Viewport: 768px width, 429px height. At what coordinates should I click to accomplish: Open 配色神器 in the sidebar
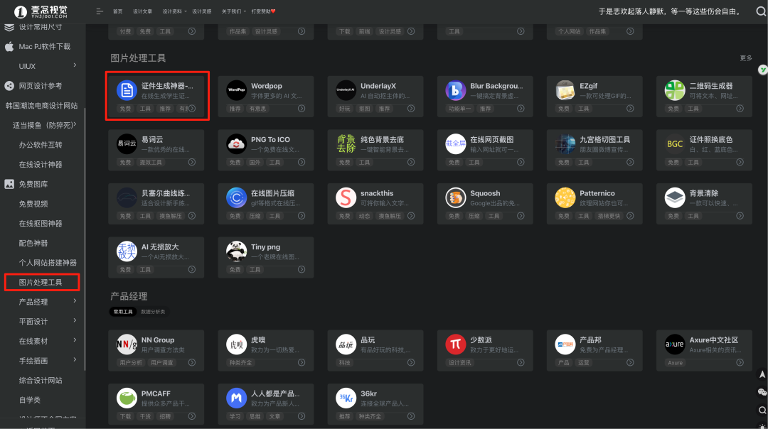[x=33, y=243]
